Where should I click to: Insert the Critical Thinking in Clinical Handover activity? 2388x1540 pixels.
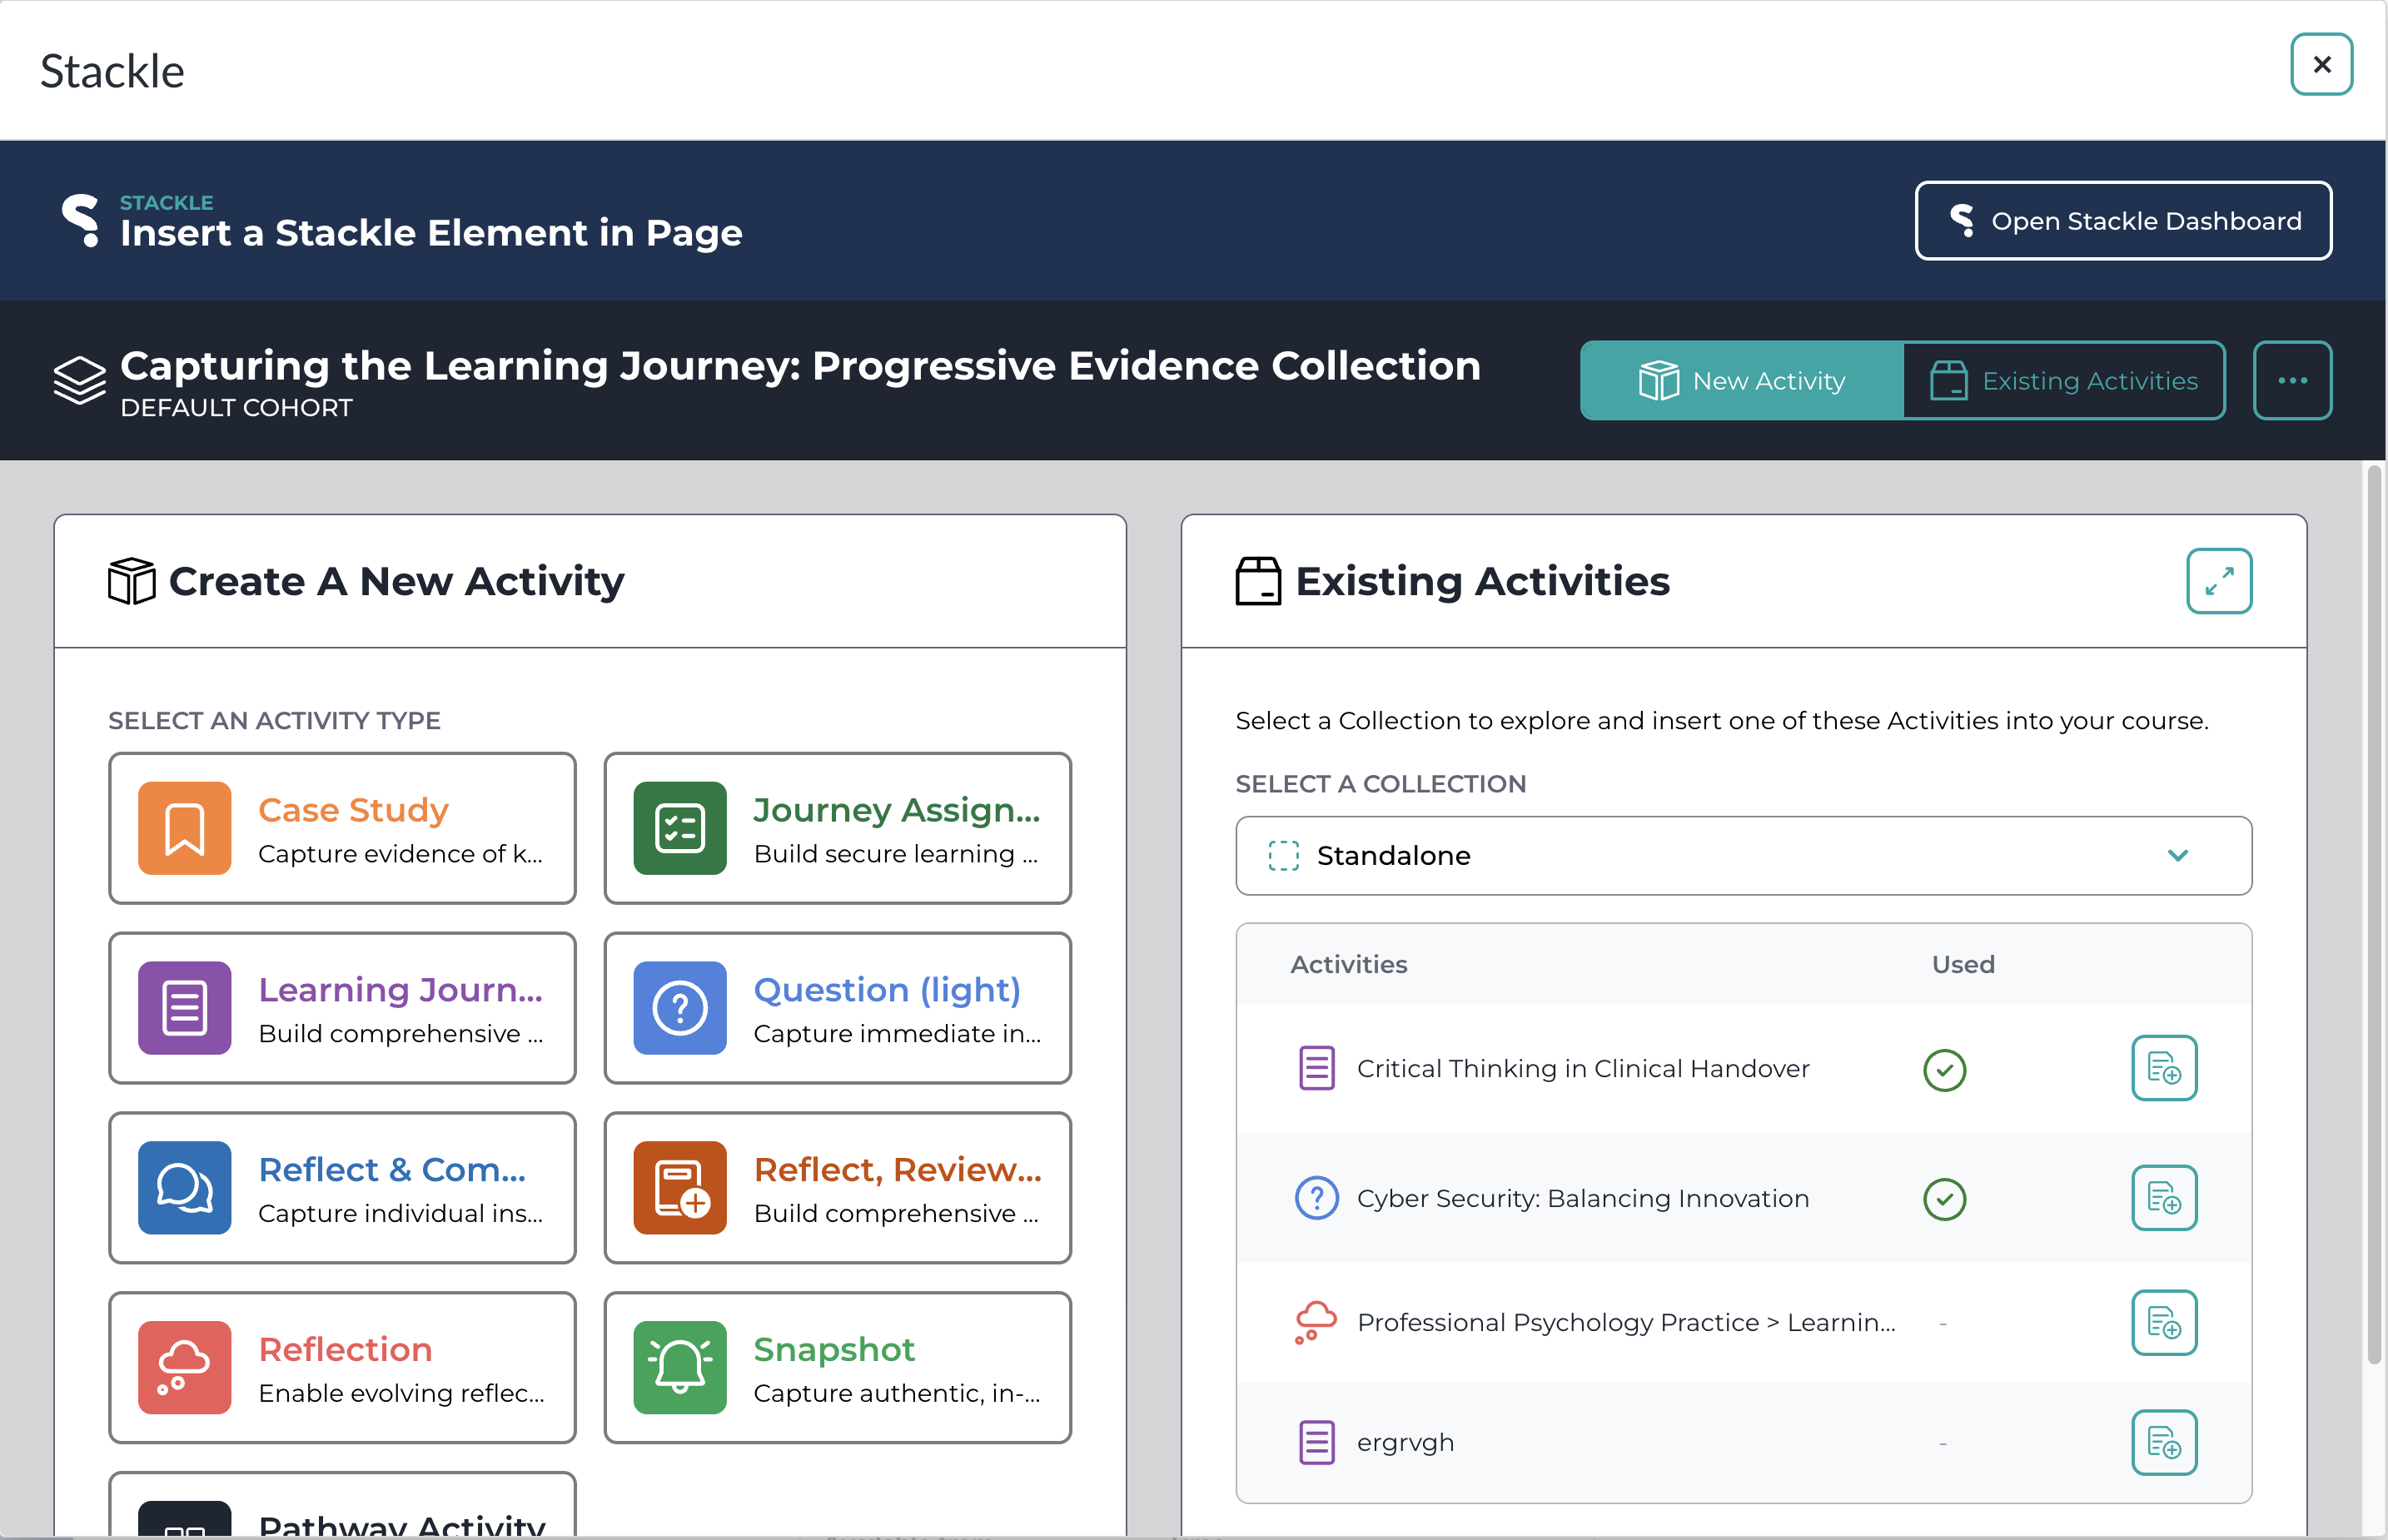(x=2164, y=1068)
